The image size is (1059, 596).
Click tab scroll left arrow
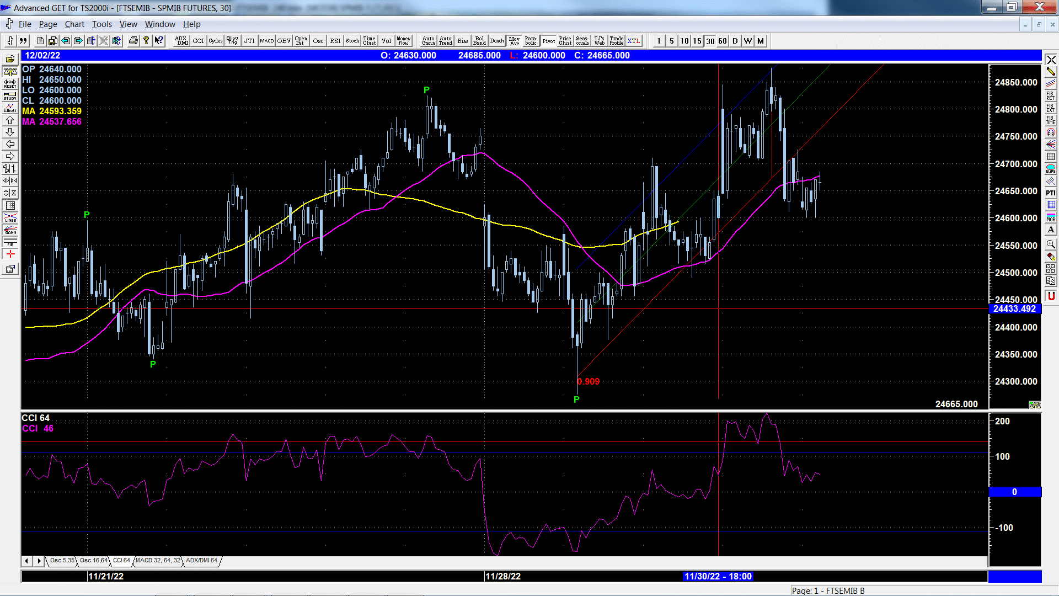[x=26, y=561]
